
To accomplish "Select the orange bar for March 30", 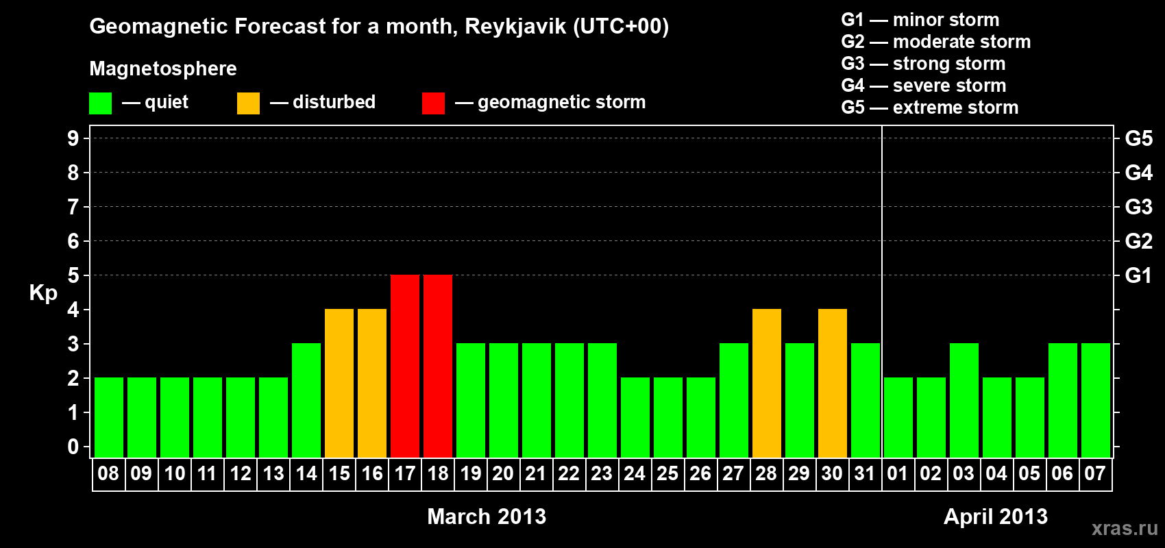I will click(833, 383).
